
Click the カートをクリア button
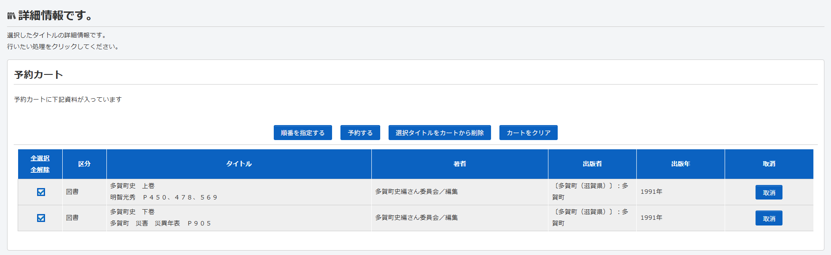pyautogui.click(x=528, y=133)
